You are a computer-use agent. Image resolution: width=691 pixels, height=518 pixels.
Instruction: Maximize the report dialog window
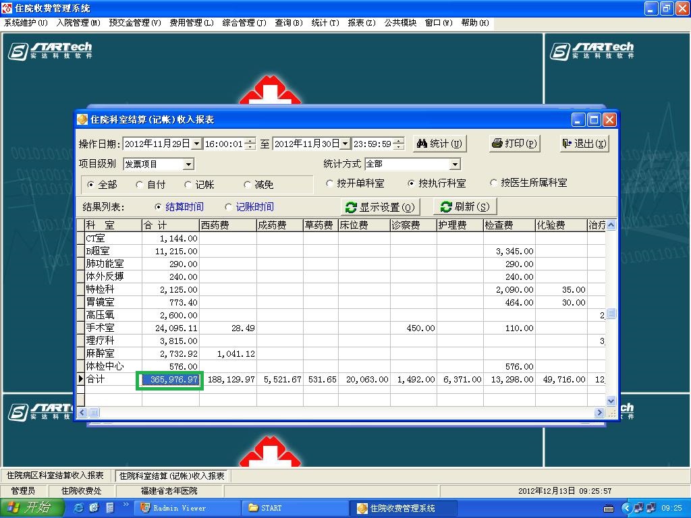coord(594,119)
